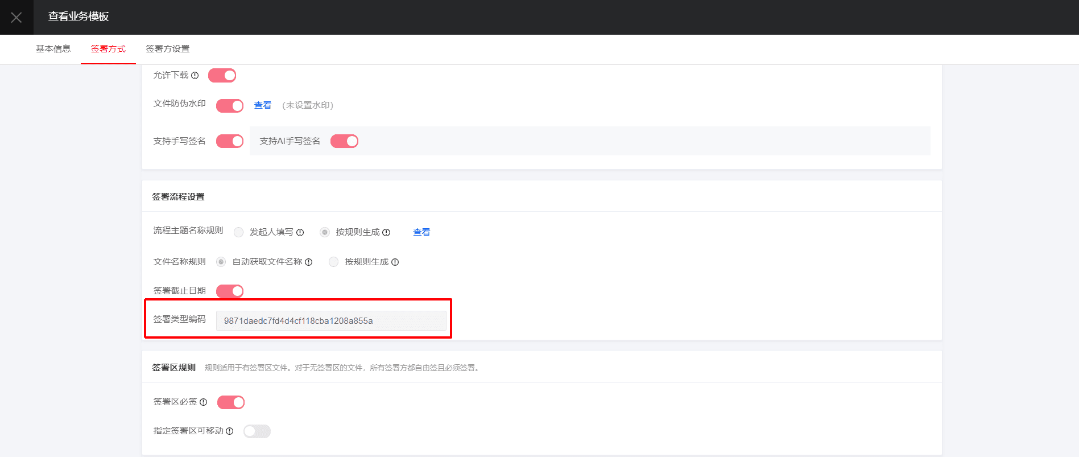Switch to the 基本信息 tab
The height and width of the screenshot is (457, 1079).
coord(53,49)
